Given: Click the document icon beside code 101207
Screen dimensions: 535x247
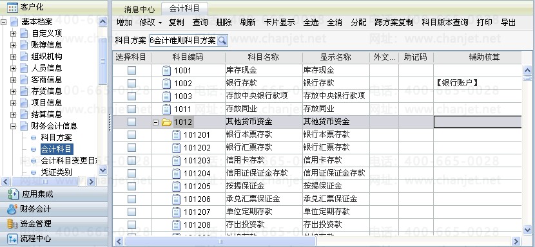Looking at the screenshot, I should pos(176,212).
